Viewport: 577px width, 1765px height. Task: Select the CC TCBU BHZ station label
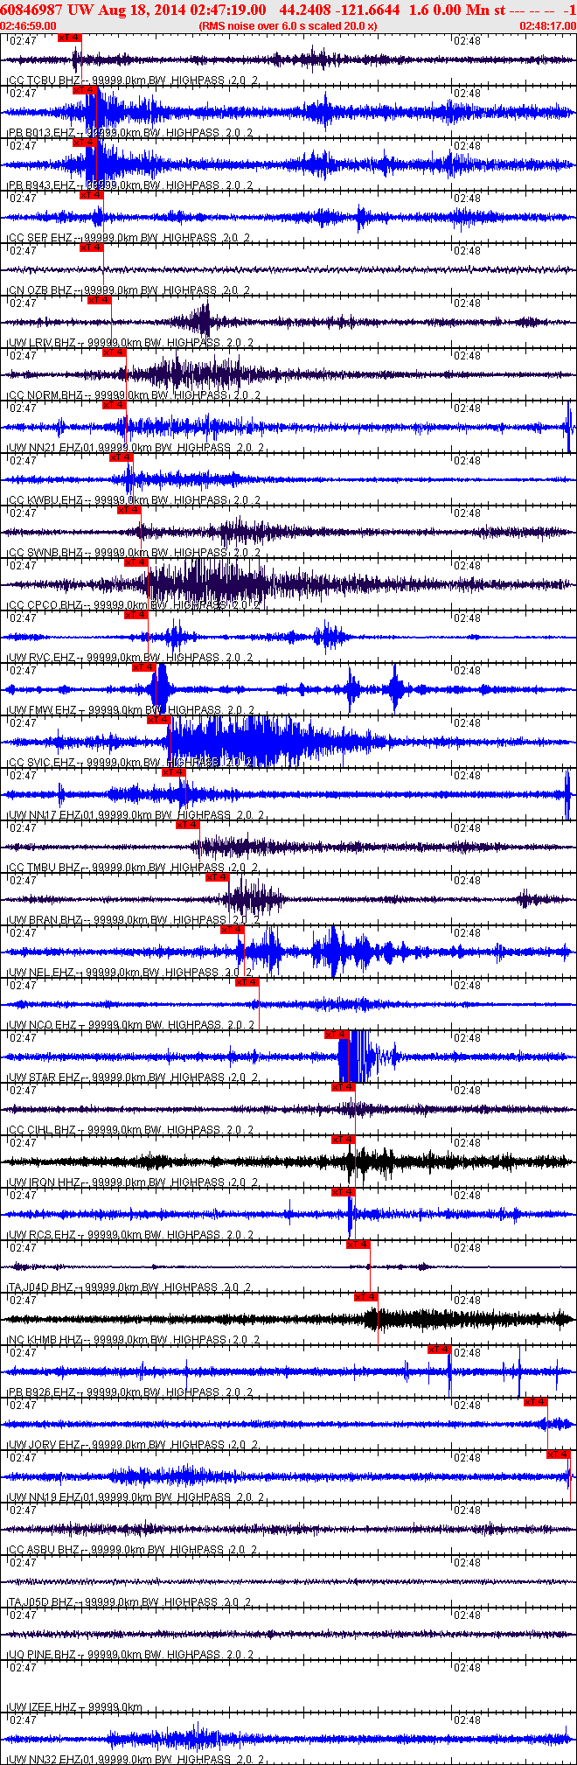(x=44, y=80)
